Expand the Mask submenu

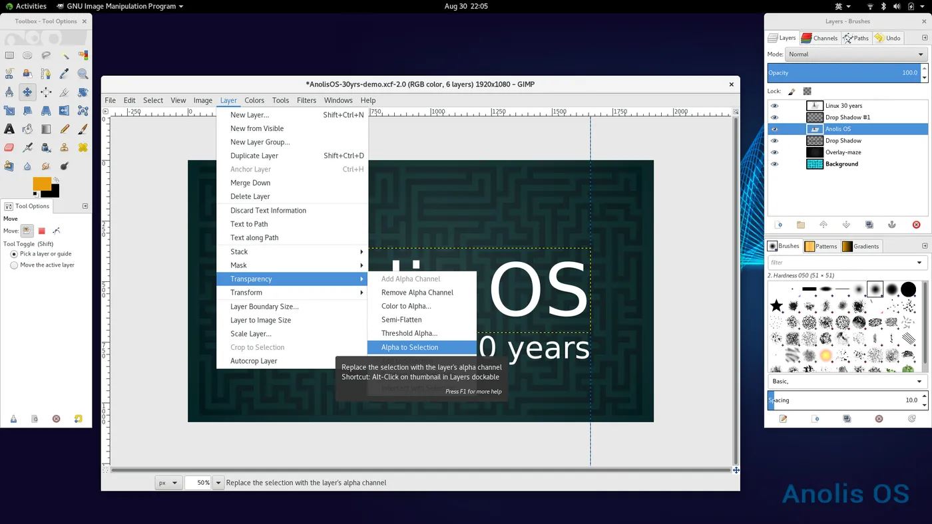point(293,265)
